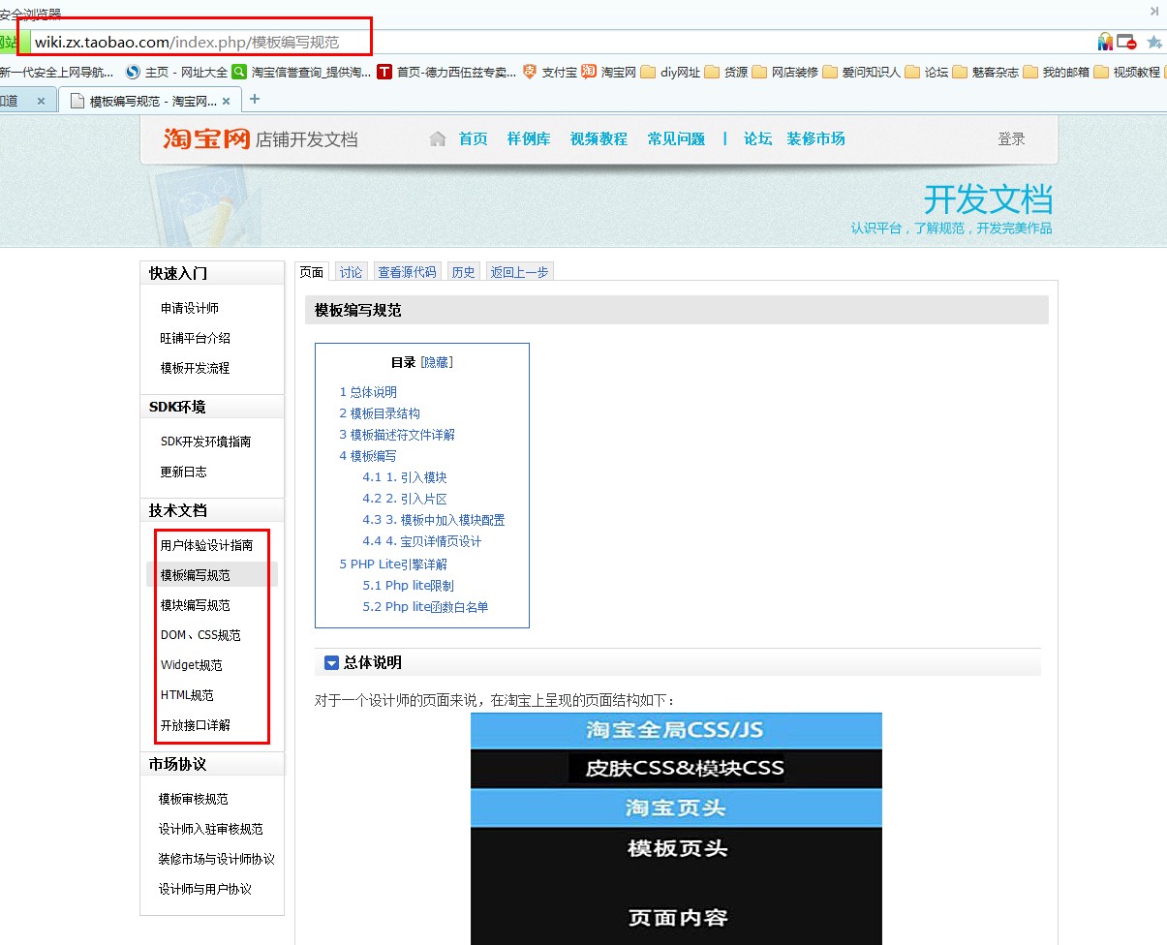
Task: Jump to contents entry 4.3 模板中加入模块配置
Action: (434, 520)
